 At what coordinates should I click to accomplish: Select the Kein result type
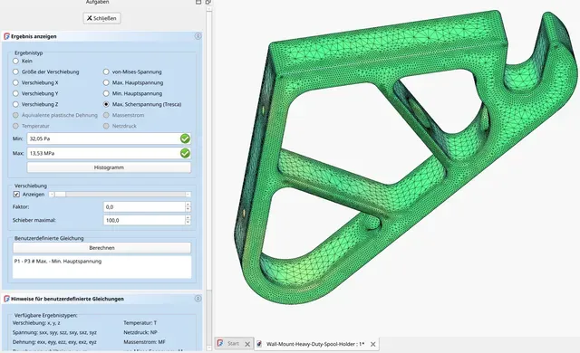coord(15,61)
